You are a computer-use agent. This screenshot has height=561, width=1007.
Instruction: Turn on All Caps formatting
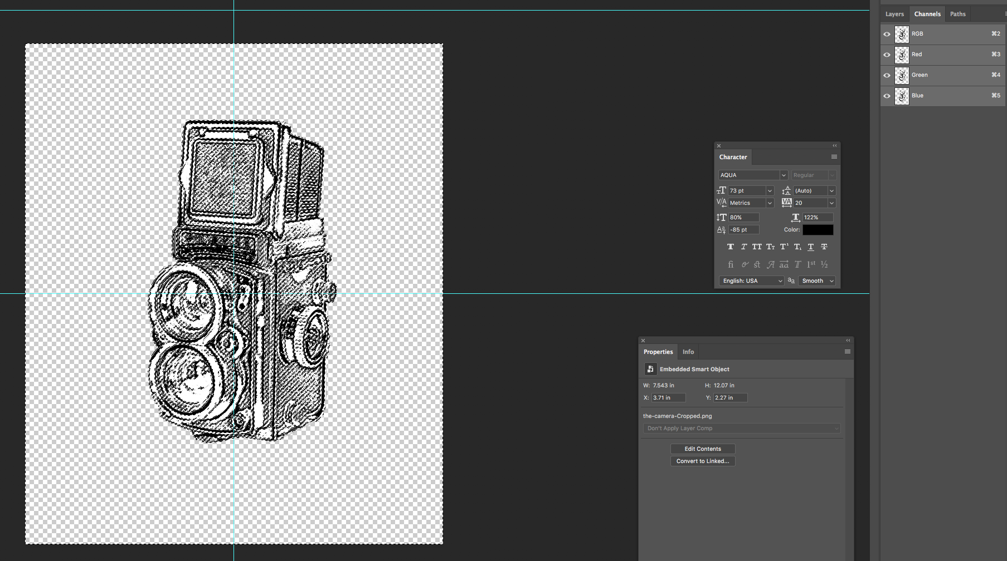(757, 247)
